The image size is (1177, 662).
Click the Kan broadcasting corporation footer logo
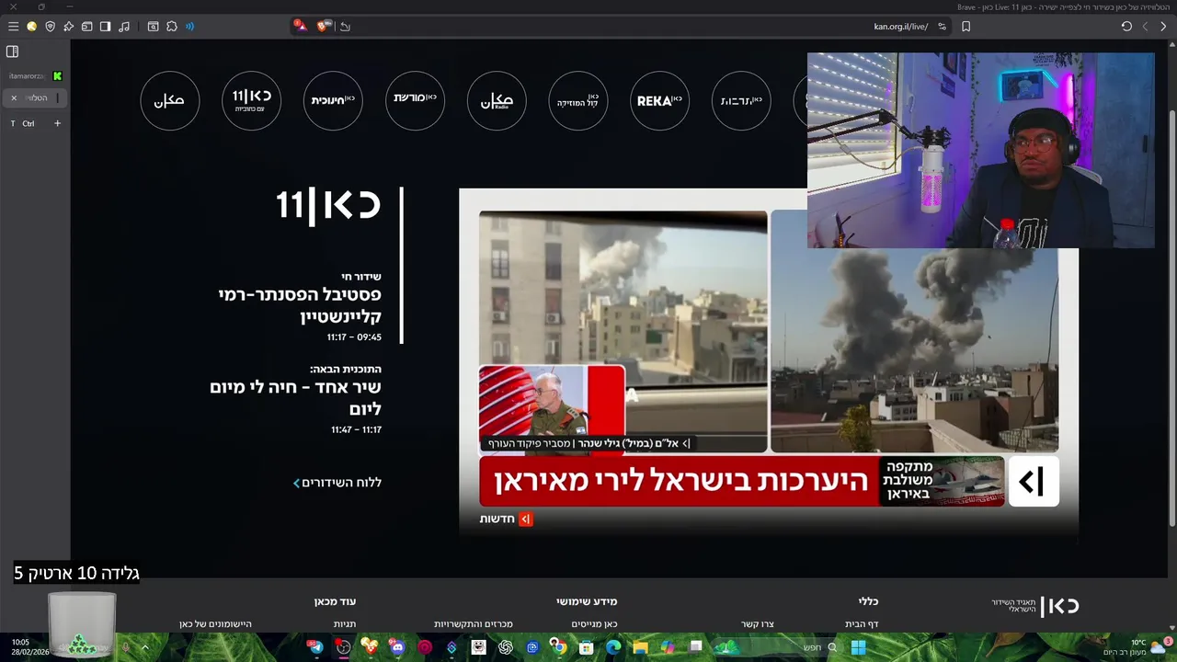click(1034, 606)
